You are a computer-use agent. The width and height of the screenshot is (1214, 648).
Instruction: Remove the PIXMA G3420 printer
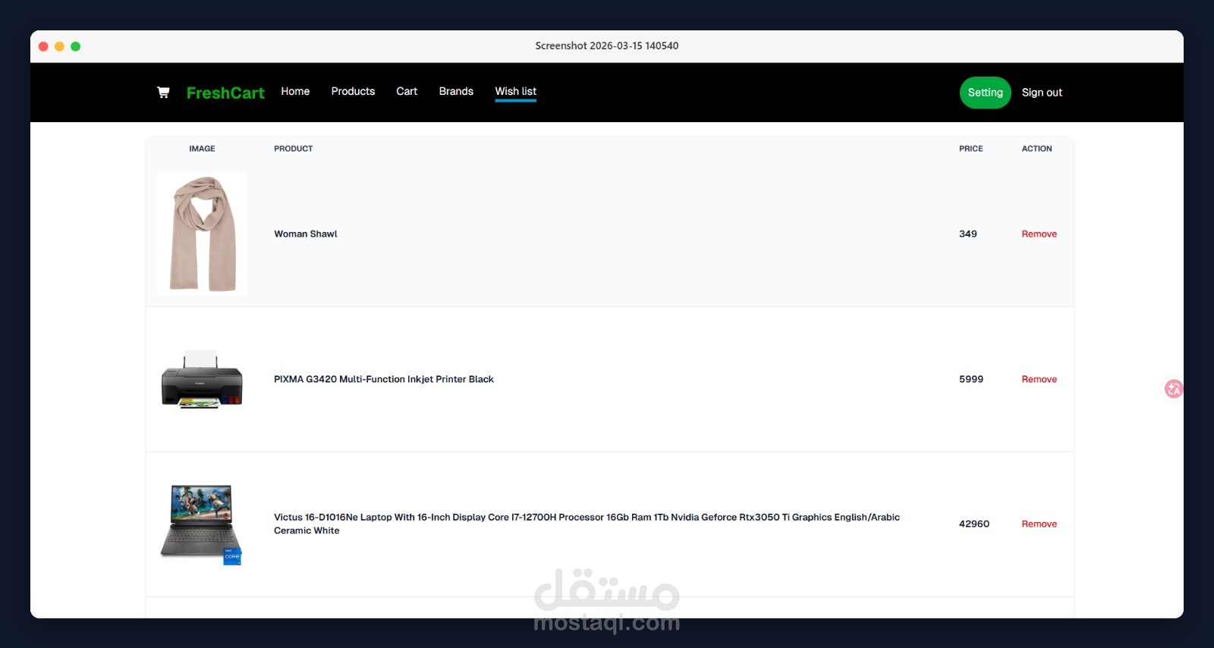(1039, 379)
